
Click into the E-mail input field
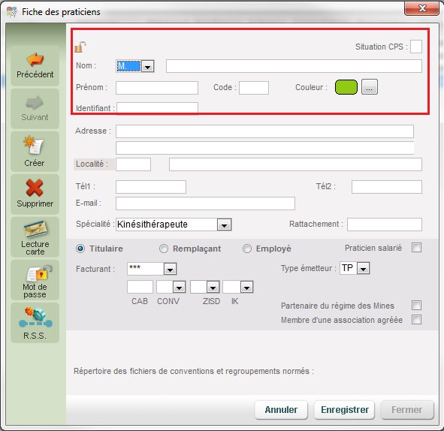click(x=205, y=203)
